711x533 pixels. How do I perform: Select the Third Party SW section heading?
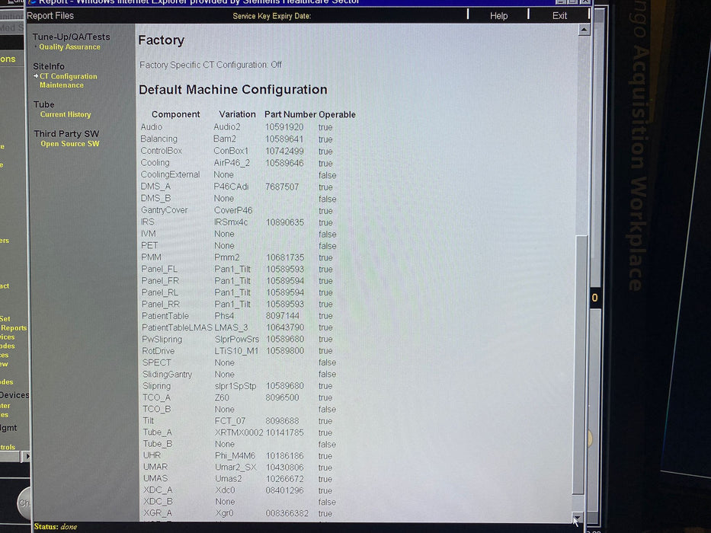[66, 134]
